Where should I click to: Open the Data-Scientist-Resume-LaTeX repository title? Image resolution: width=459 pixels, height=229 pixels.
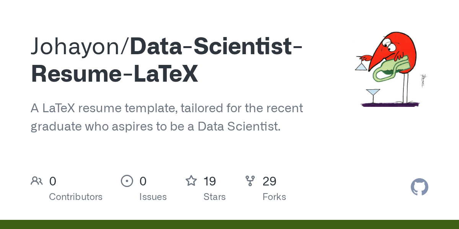coord(167,61)
